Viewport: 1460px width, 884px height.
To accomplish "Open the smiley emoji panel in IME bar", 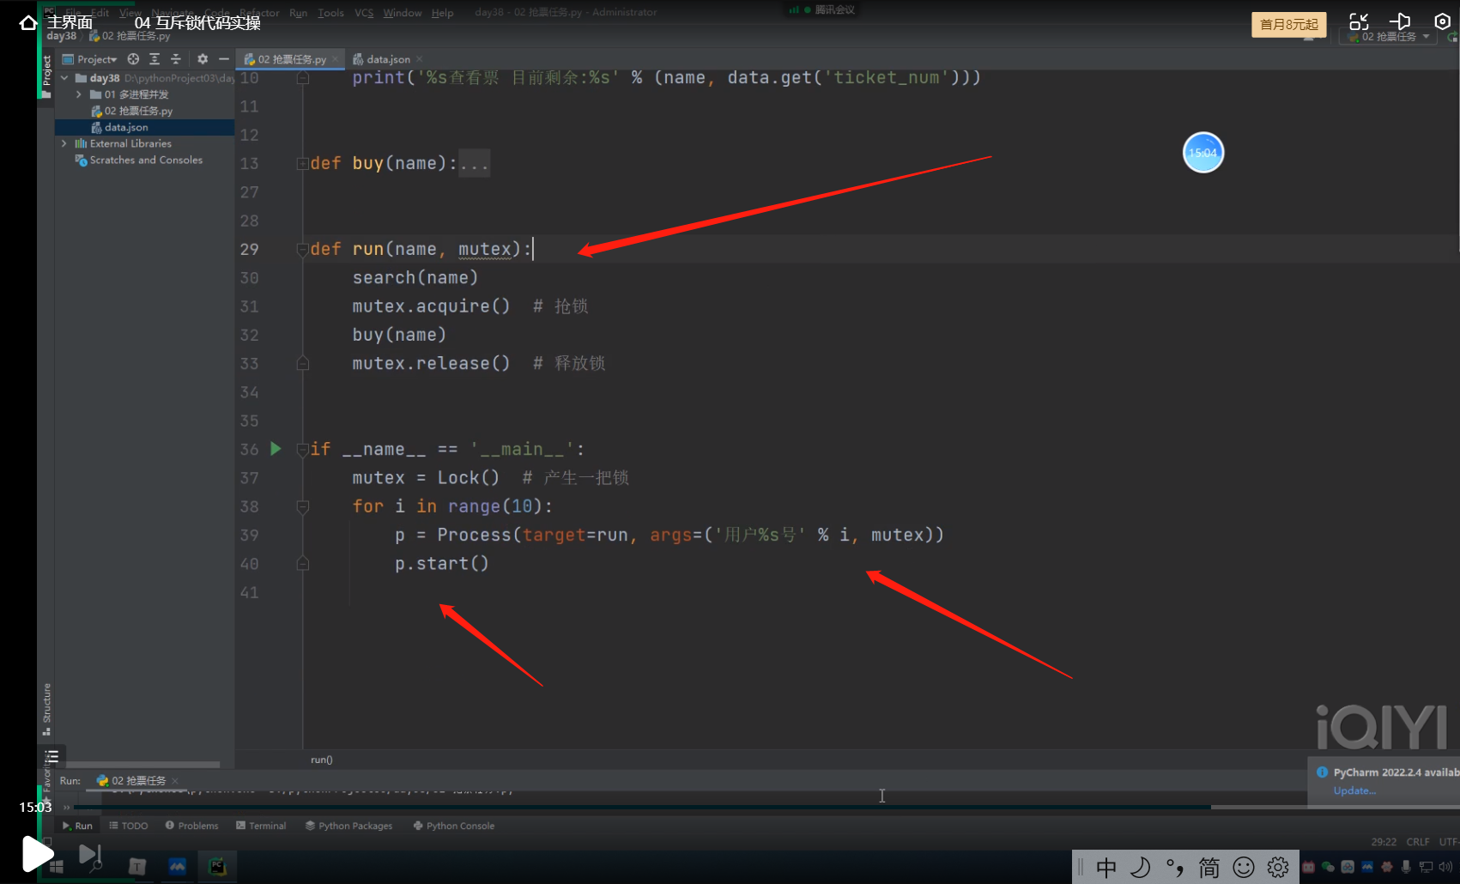I will coord(1244,868).
